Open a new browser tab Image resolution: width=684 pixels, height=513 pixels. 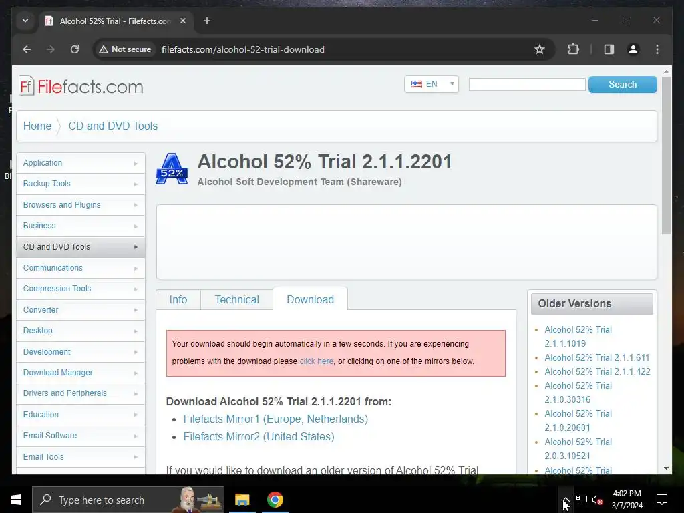click(207, 21)
